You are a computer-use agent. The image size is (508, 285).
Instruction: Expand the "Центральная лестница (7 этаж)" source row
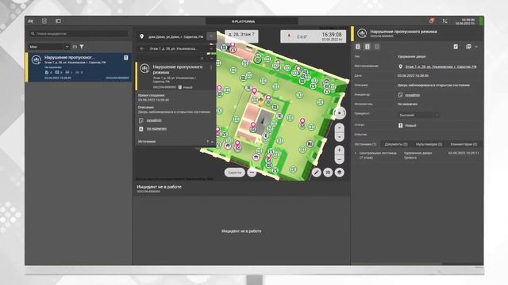click(356, 153)
